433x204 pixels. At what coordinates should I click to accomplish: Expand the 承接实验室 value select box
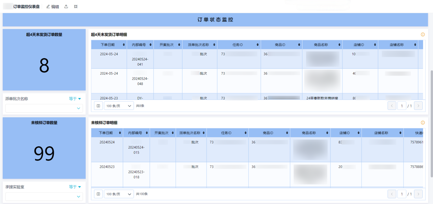coord(44,197)
